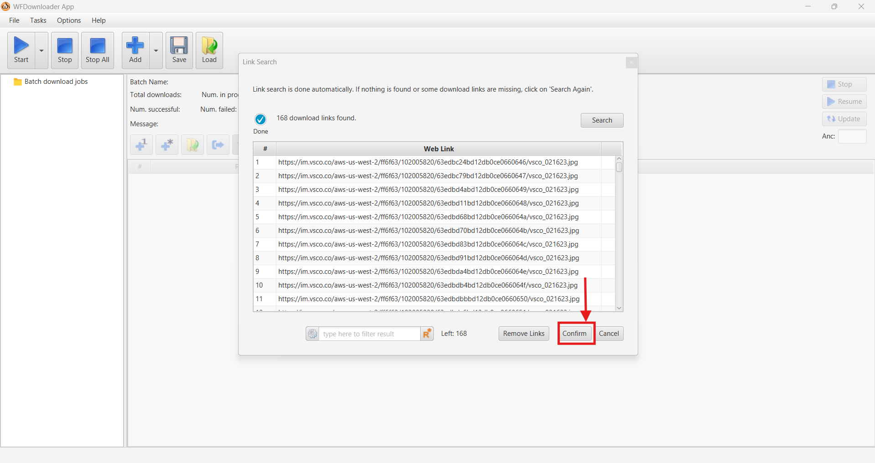The width and height of the screenshot is (875, 463).
Task: Click the 'add multiple downloads' plus-asterisk icon
Action: 166,145
